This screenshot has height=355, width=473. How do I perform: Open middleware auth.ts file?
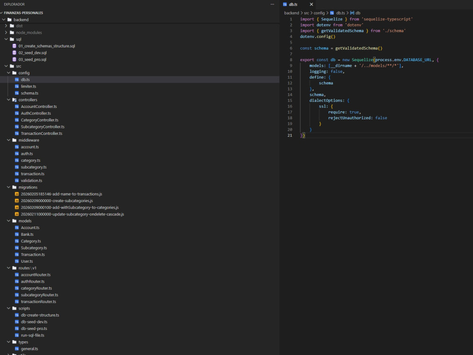[27, 154]
